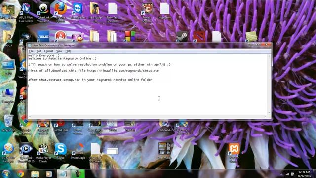This screenshot has width=316, height=178.
Task: Select the XAMPP Control desktop icon
Action: click(x=234, y=153)
